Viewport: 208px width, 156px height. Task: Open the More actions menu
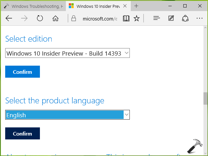[199, 18]
